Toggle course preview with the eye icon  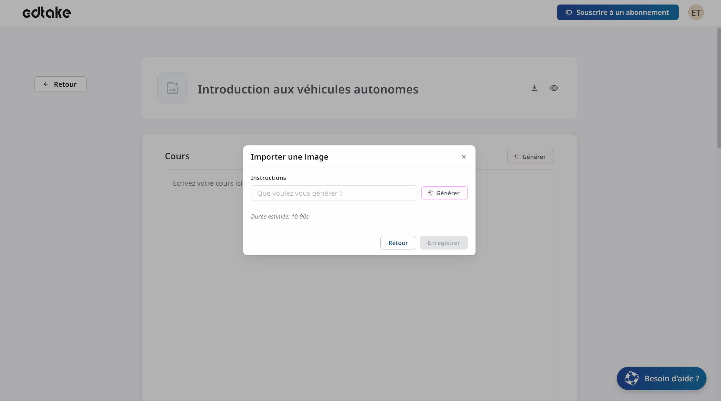(x=554, y=88)
